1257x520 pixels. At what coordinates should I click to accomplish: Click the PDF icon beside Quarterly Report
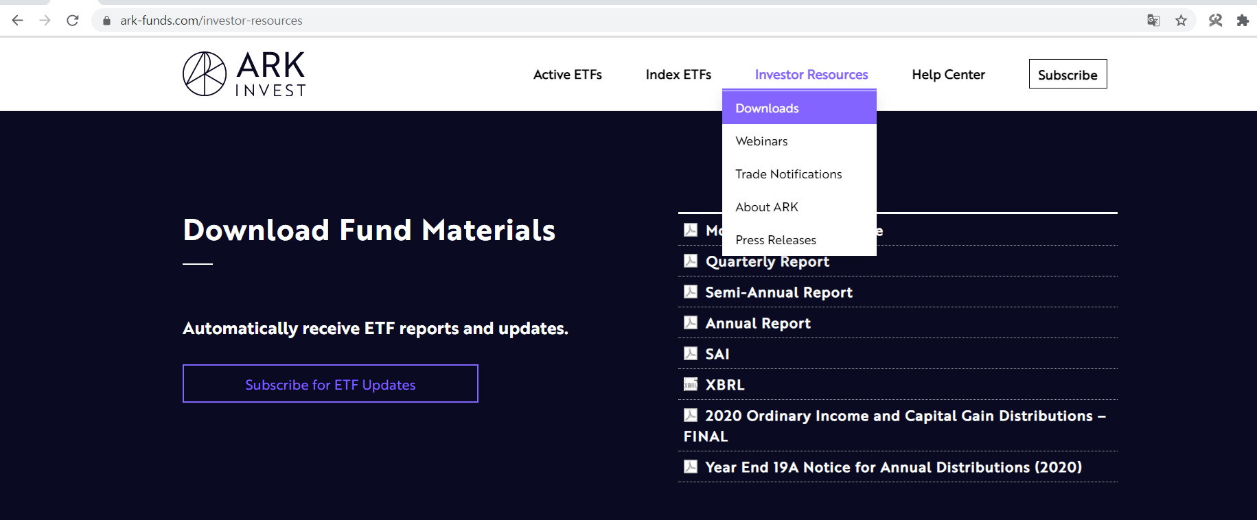click(691, 261)
